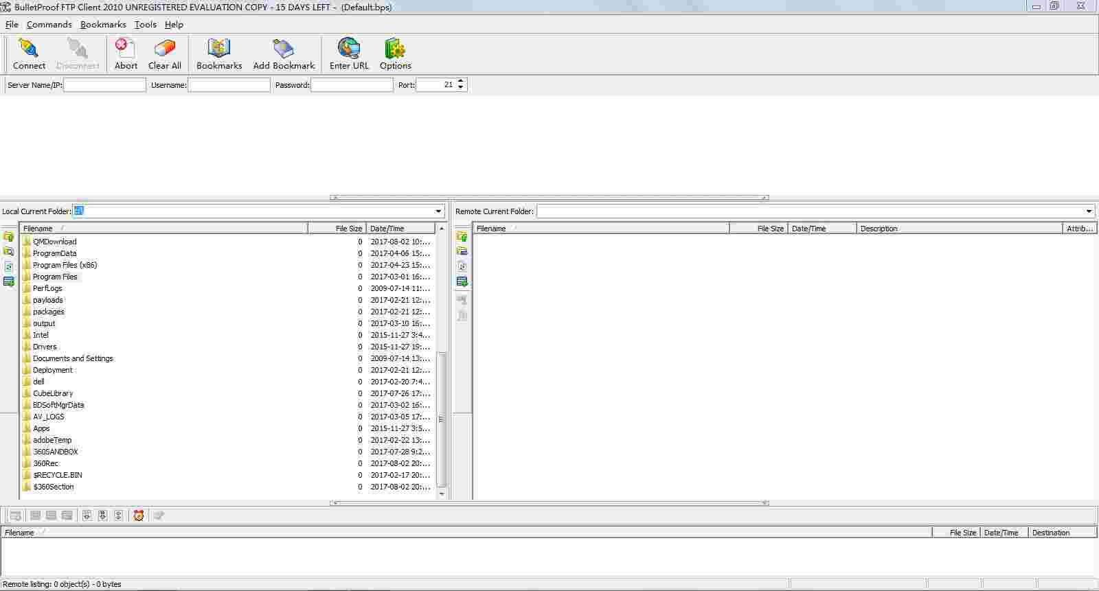
Task: Click the Server Name/IP input field
Action: 104,85
